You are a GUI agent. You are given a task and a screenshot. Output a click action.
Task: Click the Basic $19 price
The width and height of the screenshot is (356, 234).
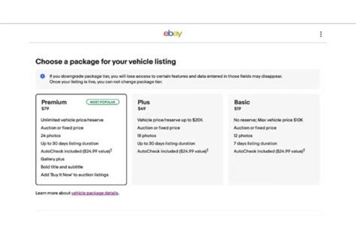[x=238, y=109]
